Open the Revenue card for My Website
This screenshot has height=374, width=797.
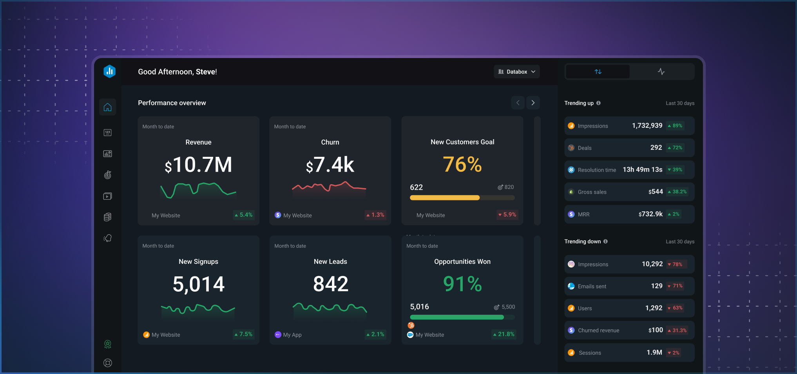point(198,171)
